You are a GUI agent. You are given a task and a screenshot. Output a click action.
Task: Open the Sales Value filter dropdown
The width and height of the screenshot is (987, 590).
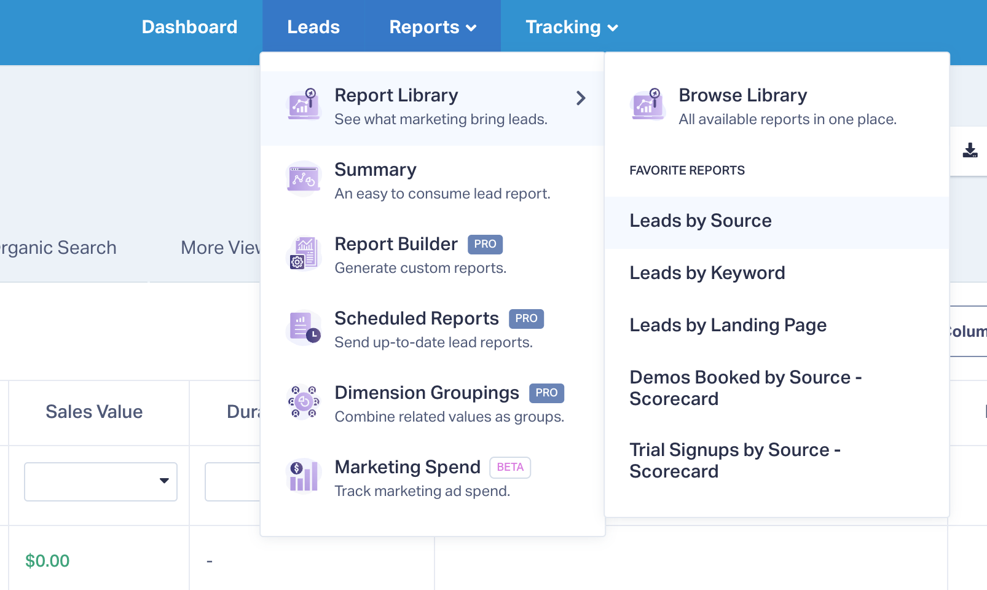(101, 482)
